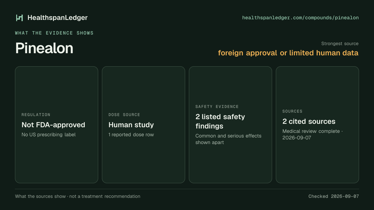Select the '2 listed safety findings' heading
The image size is (374, 210).
[x=220, y=121]
